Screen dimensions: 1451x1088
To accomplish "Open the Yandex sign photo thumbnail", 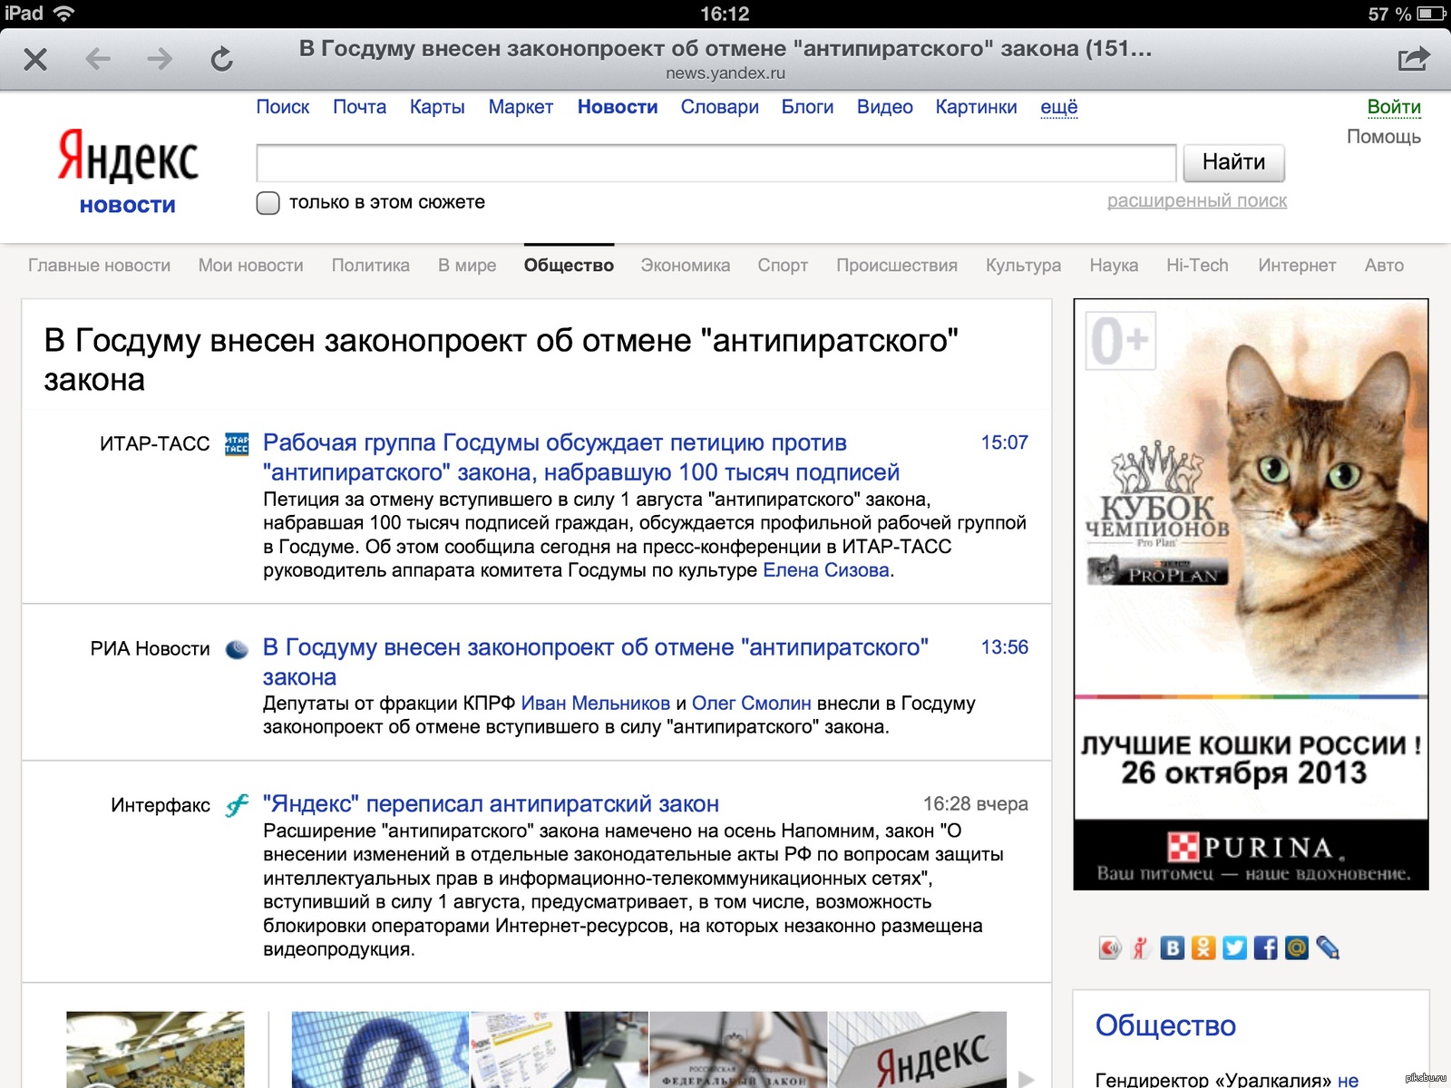I will tap(918, 1050).
